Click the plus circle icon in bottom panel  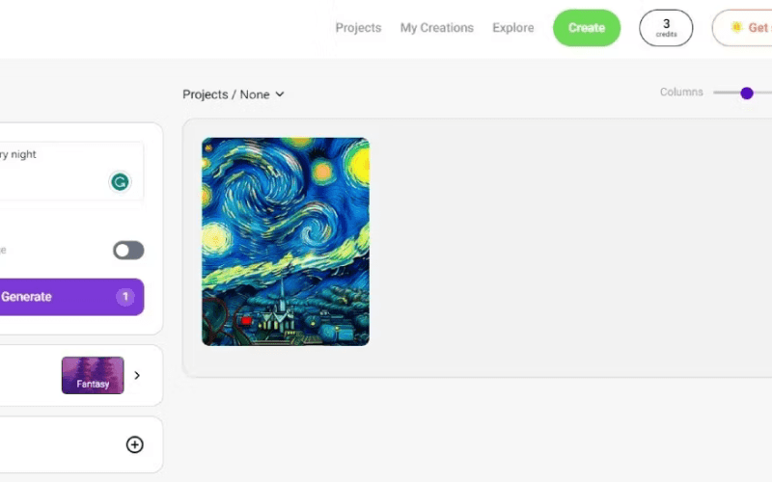point(134,444)
